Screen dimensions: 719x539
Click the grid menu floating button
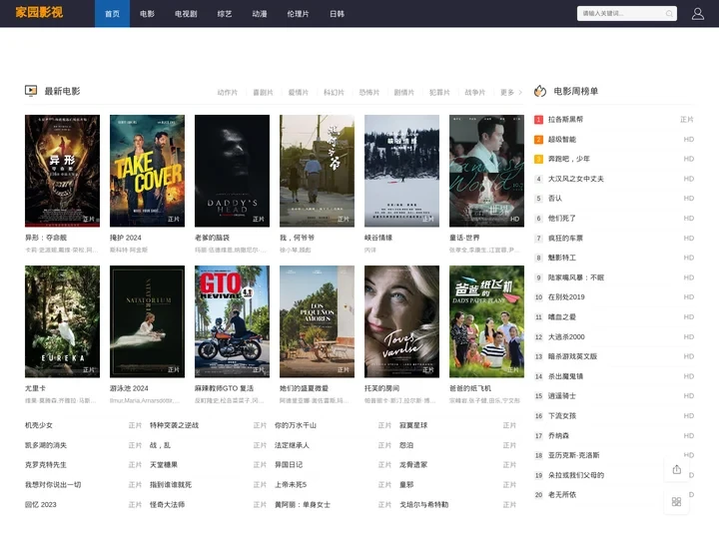[676, 502]
